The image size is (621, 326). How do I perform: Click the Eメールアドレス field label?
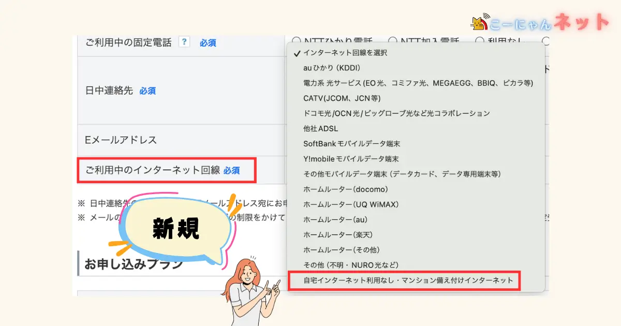[x=121, y=140]
